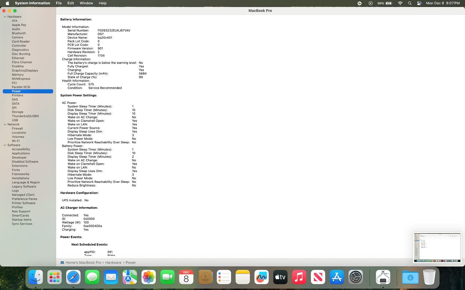Open Finder from the Dock
The image size is (465, 290).
tap(36, 277)
